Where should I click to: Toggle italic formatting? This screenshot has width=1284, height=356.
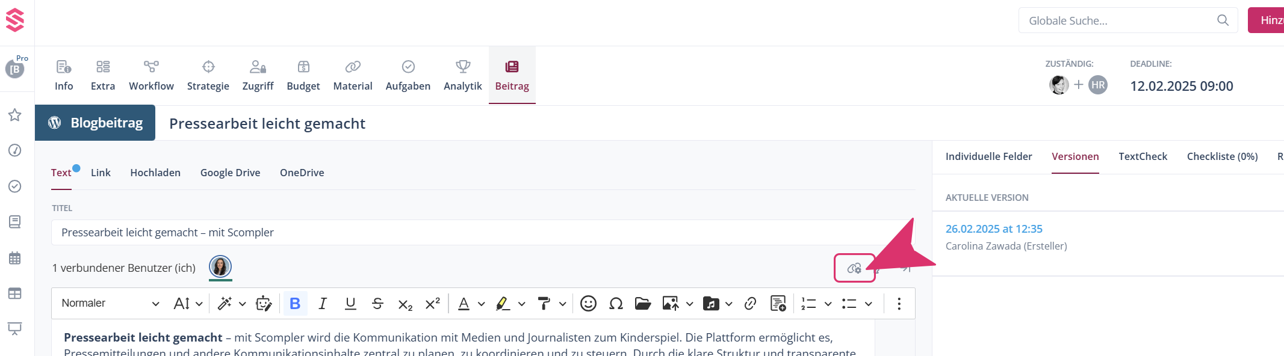point(323,304)
